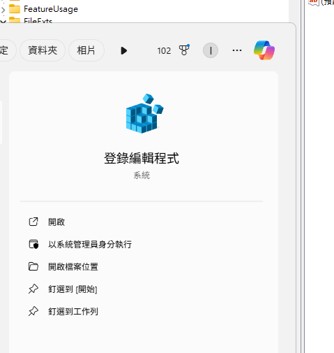Open the three-dot more options menu
The width and height of the screenshot is (334, 353).
pos(237,50)
